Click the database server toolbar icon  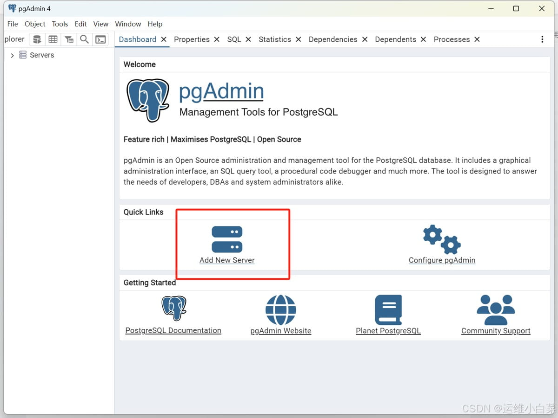(37, 39)
